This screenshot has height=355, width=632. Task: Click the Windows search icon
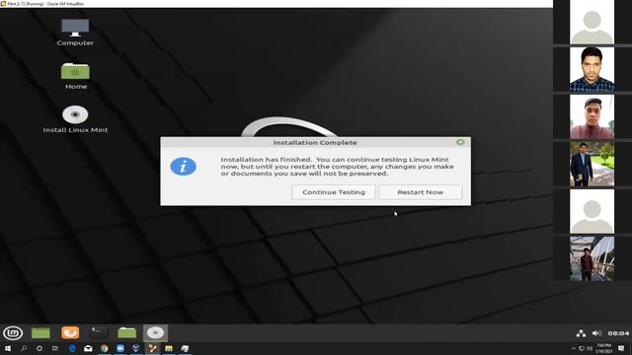(24, 348)
